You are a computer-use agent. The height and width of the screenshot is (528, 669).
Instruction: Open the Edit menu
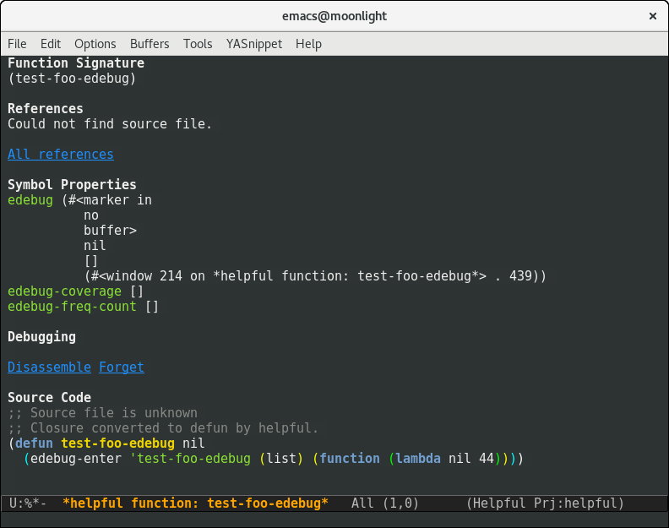tap(51, 44)
